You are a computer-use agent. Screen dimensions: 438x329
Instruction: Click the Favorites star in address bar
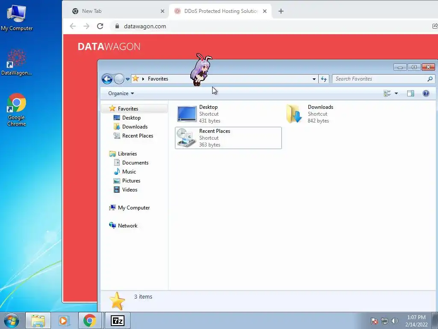(136, 79)
